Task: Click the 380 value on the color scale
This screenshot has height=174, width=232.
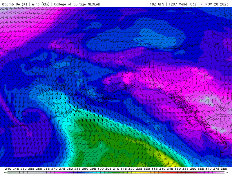Action: pyautogui.click(x=224, y=169)
